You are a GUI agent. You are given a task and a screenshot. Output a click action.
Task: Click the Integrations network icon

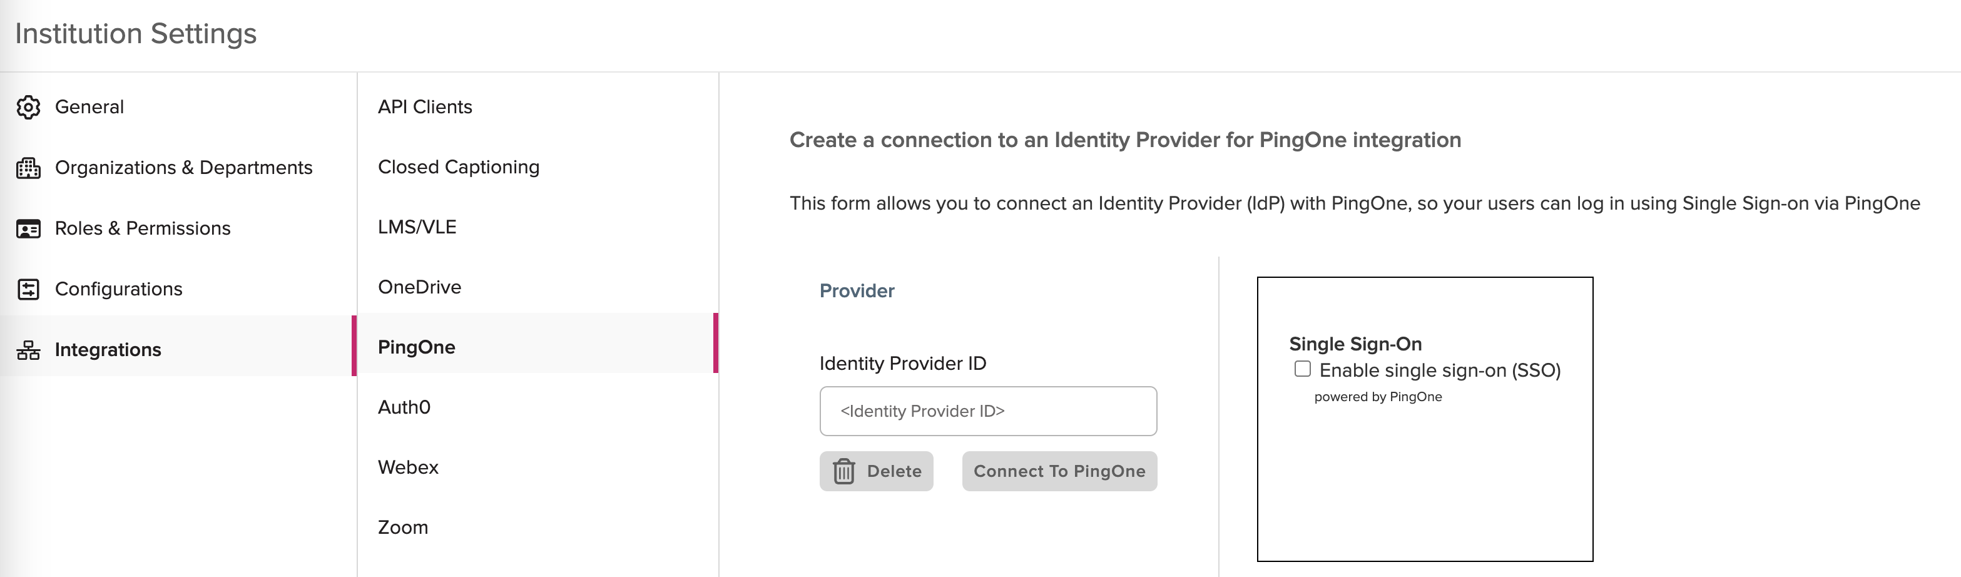click(x=28, y=350)
